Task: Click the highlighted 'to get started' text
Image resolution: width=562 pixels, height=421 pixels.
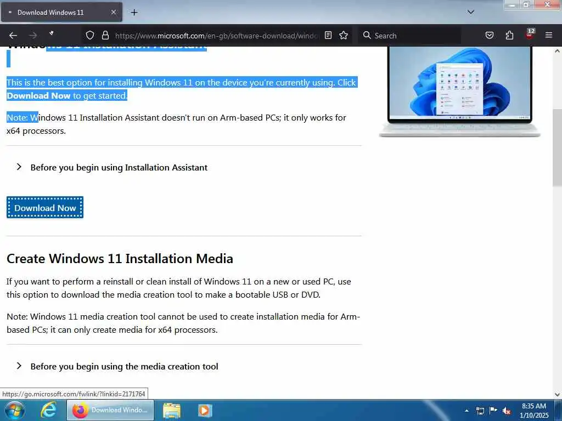Action: coord(100,95)
